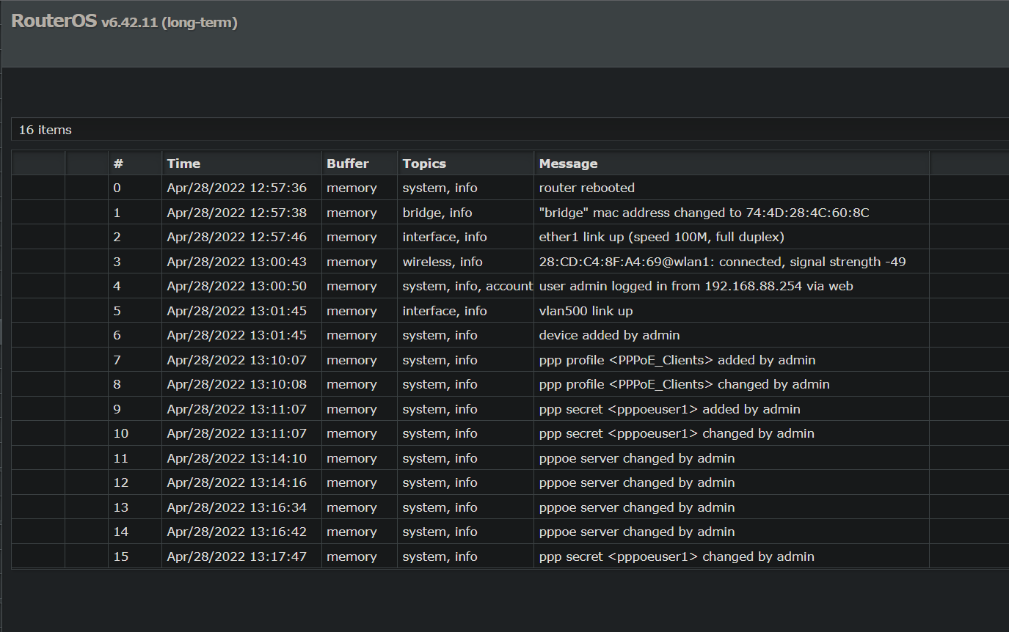The height and width of the screenshot is (632, 1009).
Task: Sort log by the Time column header
Action: 241,163
